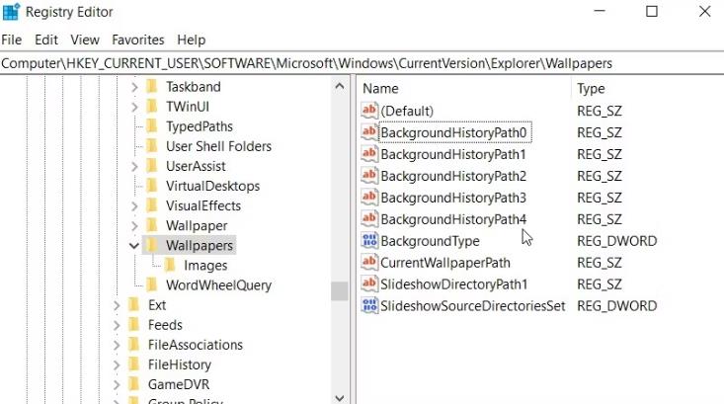Open the Edit menu
The image size is (724, 404).
pyautogui.click(x=46, y=40)
